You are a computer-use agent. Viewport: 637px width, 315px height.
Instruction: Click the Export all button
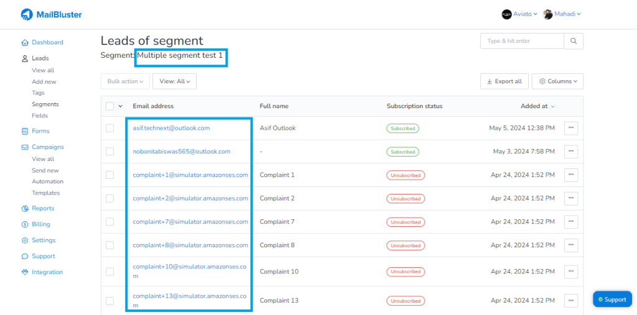(504, 81)
